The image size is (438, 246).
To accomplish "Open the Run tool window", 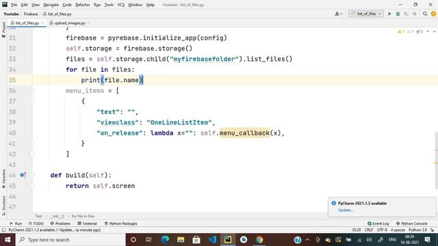I will (16, 223).
